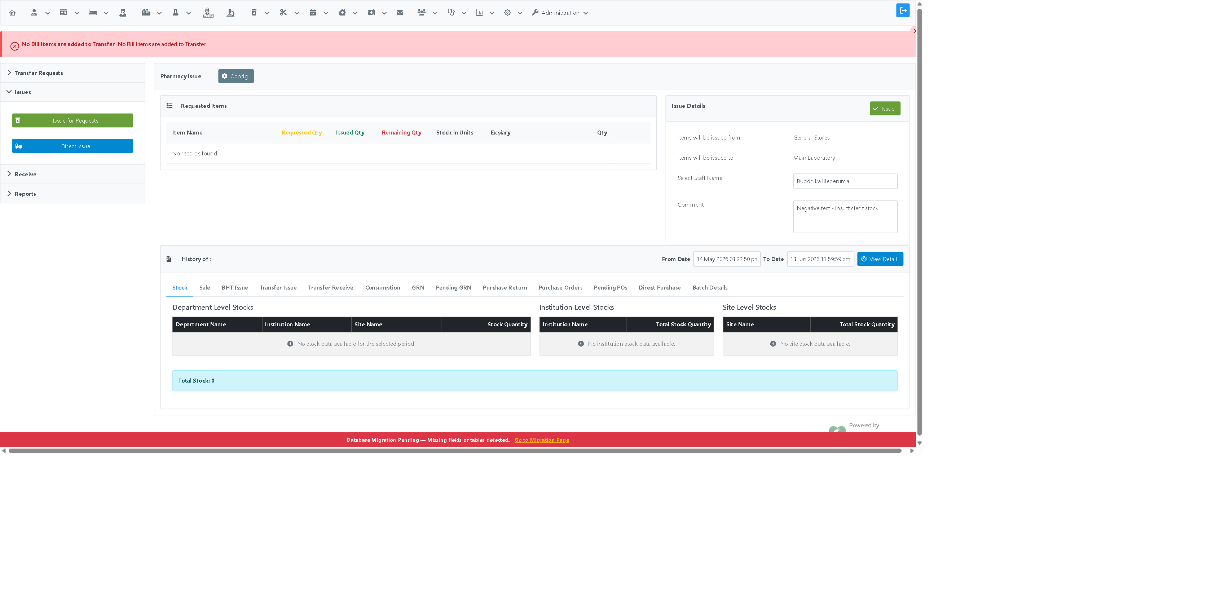This screenshot has height=600, width=1229.
Task: Switch to the Sale tab
Action: 205,288
